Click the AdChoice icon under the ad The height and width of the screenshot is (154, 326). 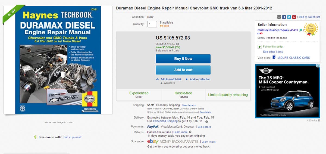click(x=319, y=120)
